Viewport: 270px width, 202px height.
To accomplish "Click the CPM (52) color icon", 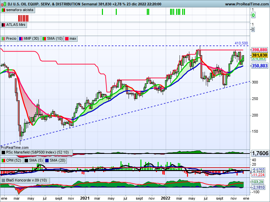I will (x=3, y=161).
